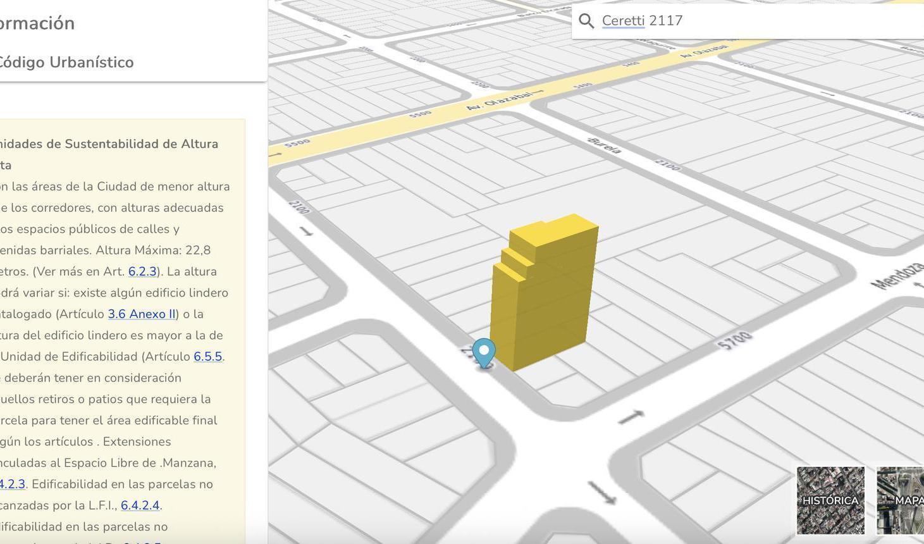Image resolution: width=924 pixels, height=544 pixels.
Task: Switch to the HISTÓRICA basemap thumbnail
Action: coord(830,500)
